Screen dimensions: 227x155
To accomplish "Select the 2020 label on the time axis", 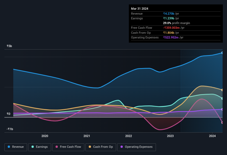I will pyautogui.click(x=45, y=136).
